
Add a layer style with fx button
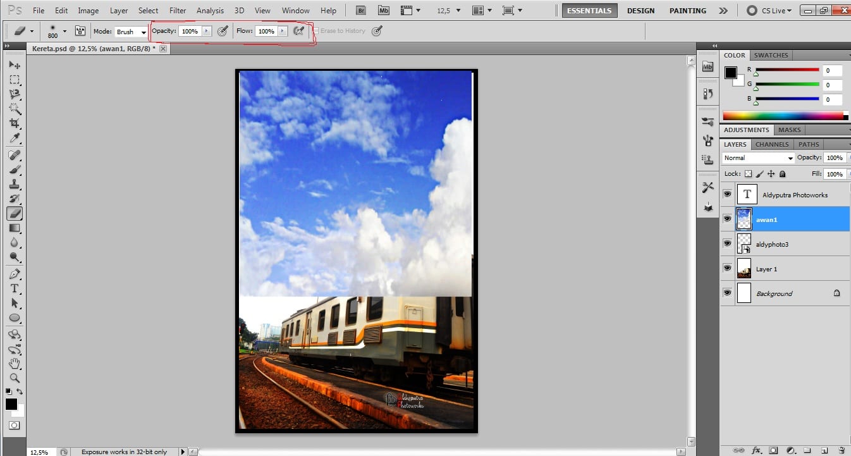pyautogui.click(x=756, y=450)
